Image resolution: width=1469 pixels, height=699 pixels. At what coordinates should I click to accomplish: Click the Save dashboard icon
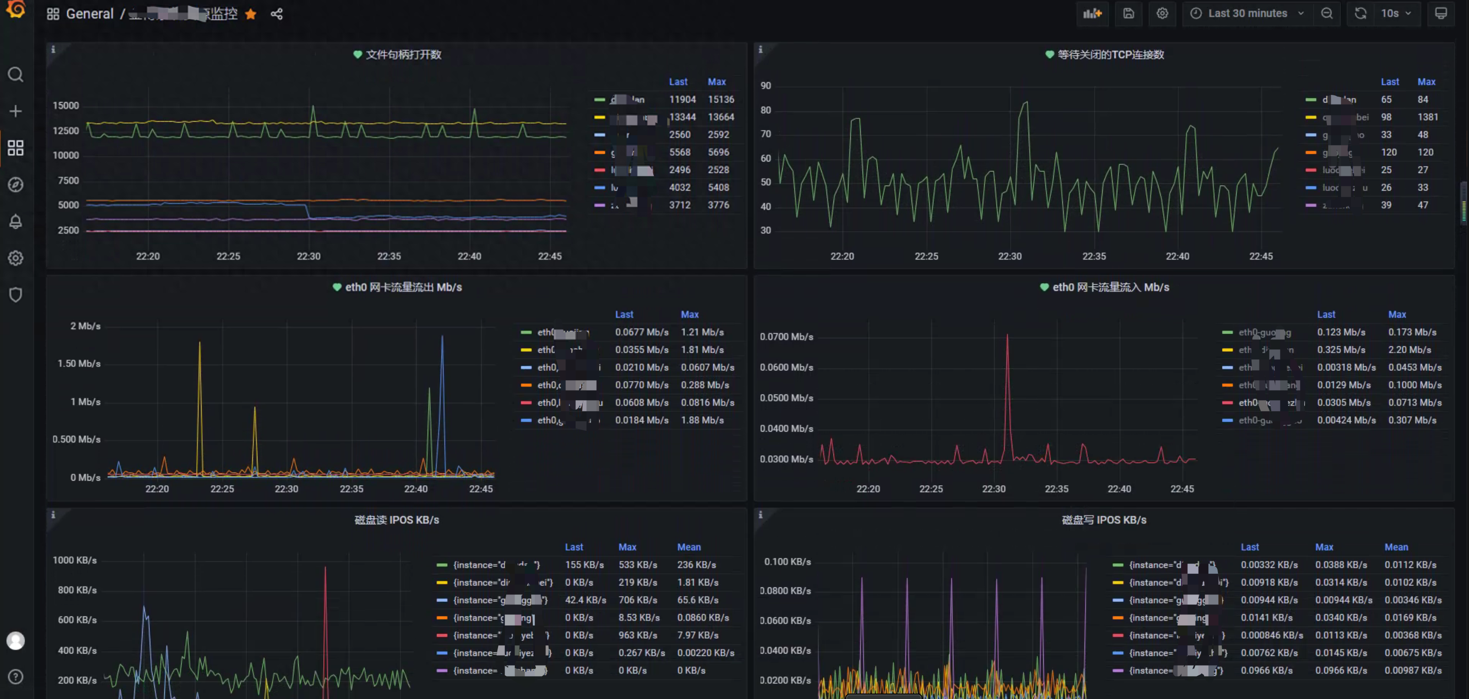point(1128,14)
